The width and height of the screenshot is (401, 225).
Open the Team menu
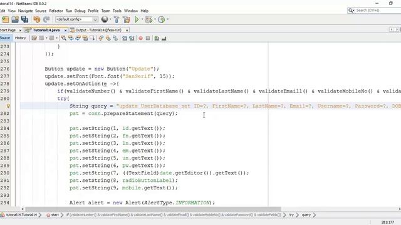point(106,11)
